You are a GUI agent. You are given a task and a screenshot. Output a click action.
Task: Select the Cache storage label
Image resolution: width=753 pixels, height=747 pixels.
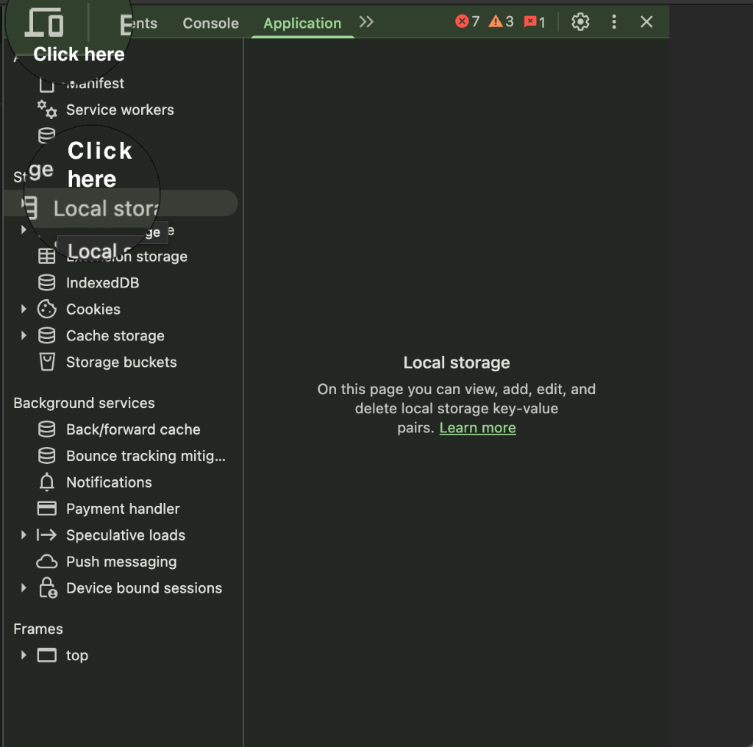tap(115, 335)
